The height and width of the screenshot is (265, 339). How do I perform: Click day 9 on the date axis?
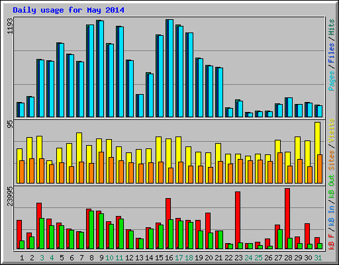coord(101,258)
